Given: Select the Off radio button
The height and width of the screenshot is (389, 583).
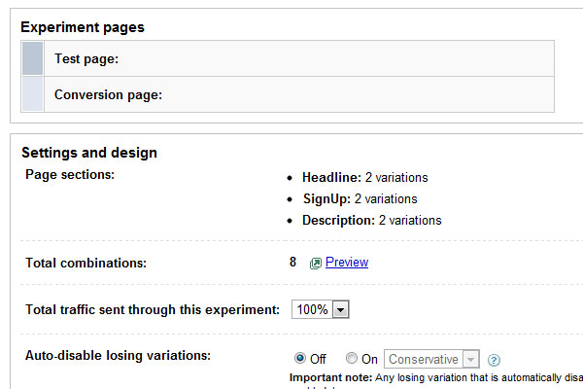Looking at the screenshot, I should point(299,359).
